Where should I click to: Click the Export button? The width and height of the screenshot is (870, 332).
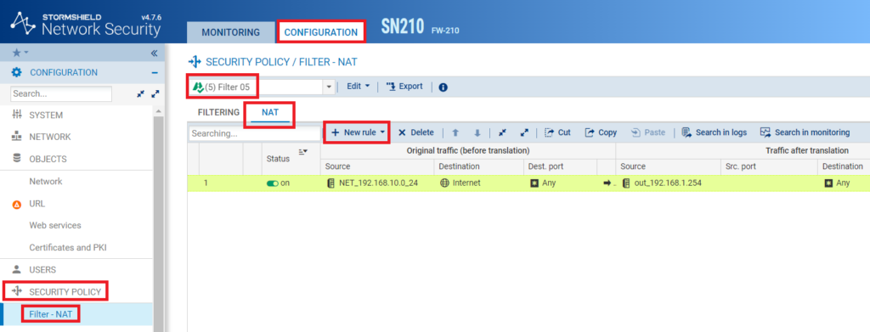coord(404,87)
